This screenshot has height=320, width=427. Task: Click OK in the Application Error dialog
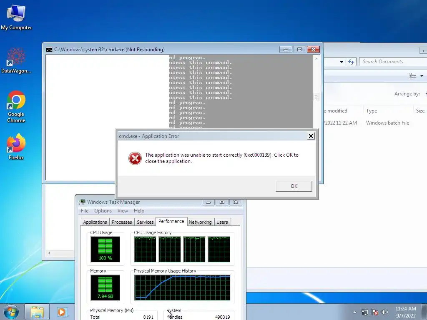(x=294, y=186)
